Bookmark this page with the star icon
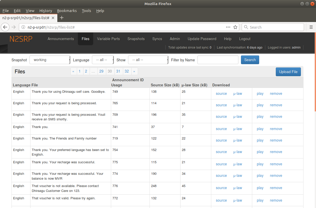316x208 pixels. 235,27
